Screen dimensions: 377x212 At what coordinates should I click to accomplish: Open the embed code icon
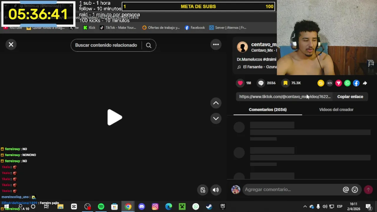coord(330,83)
